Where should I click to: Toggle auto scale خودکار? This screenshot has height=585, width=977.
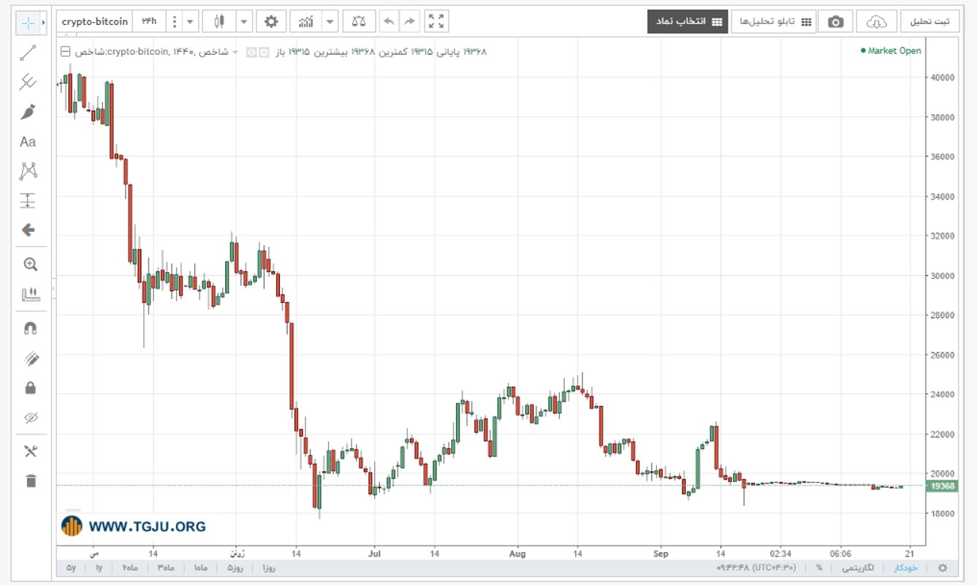905,568
